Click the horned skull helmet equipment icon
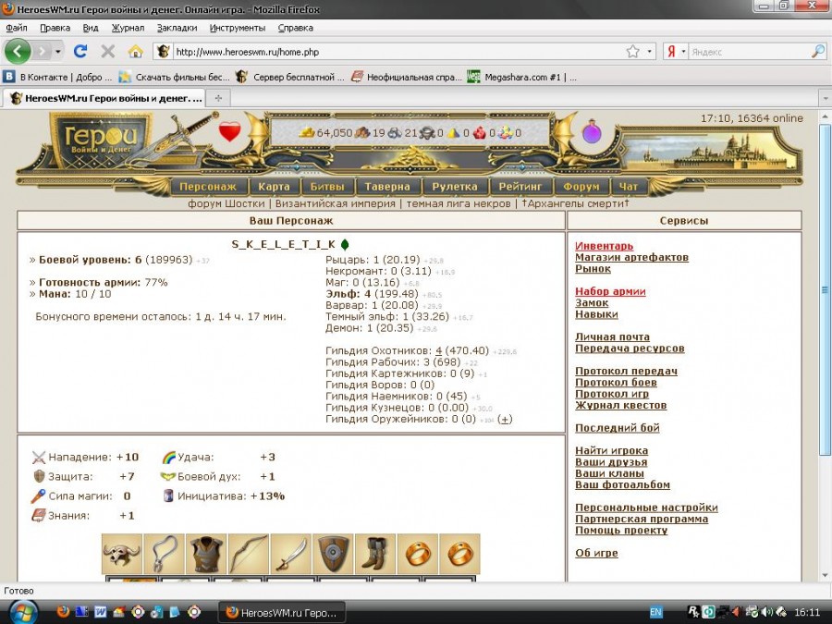The image size is (832, 624). pos(122,554)
